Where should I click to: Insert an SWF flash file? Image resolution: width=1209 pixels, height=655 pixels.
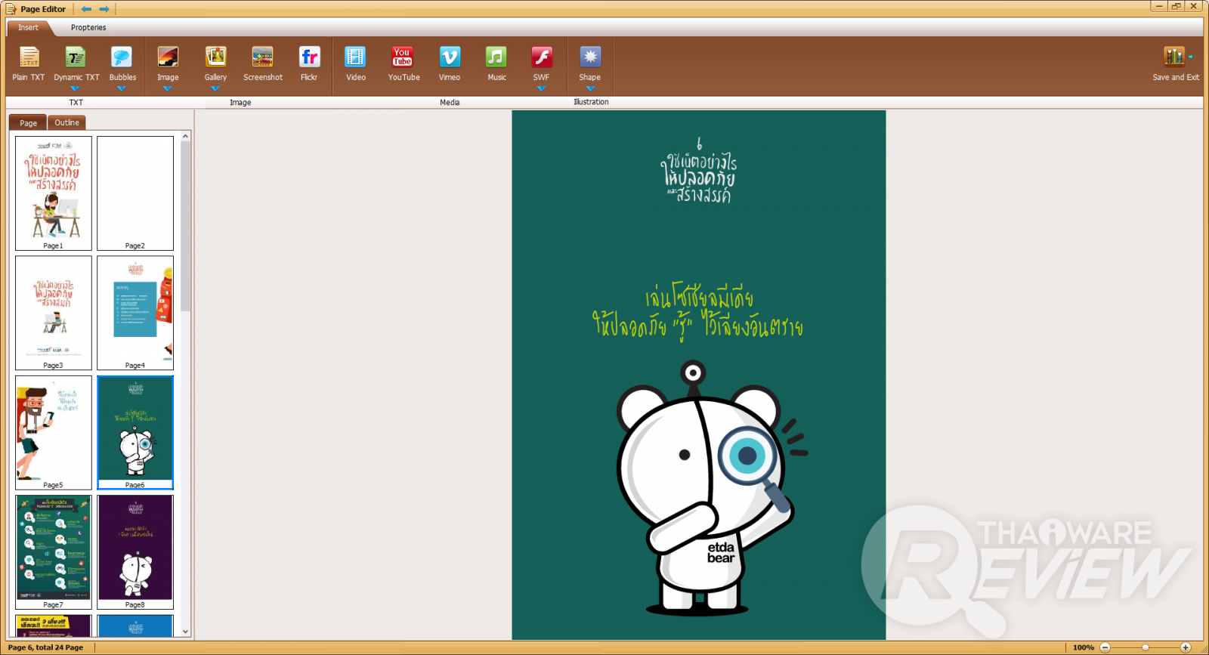point(542,63)
